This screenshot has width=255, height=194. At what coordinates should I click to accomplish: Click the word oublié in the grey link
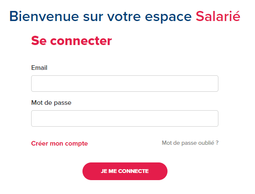pyautogui.click(x=205, y=143)
